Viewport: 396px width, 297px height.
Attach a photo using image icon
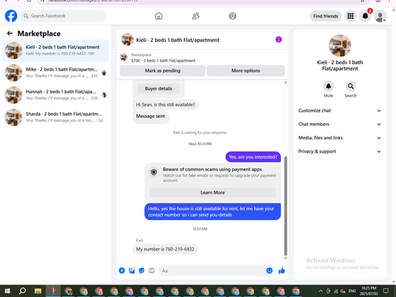(131, 271)
